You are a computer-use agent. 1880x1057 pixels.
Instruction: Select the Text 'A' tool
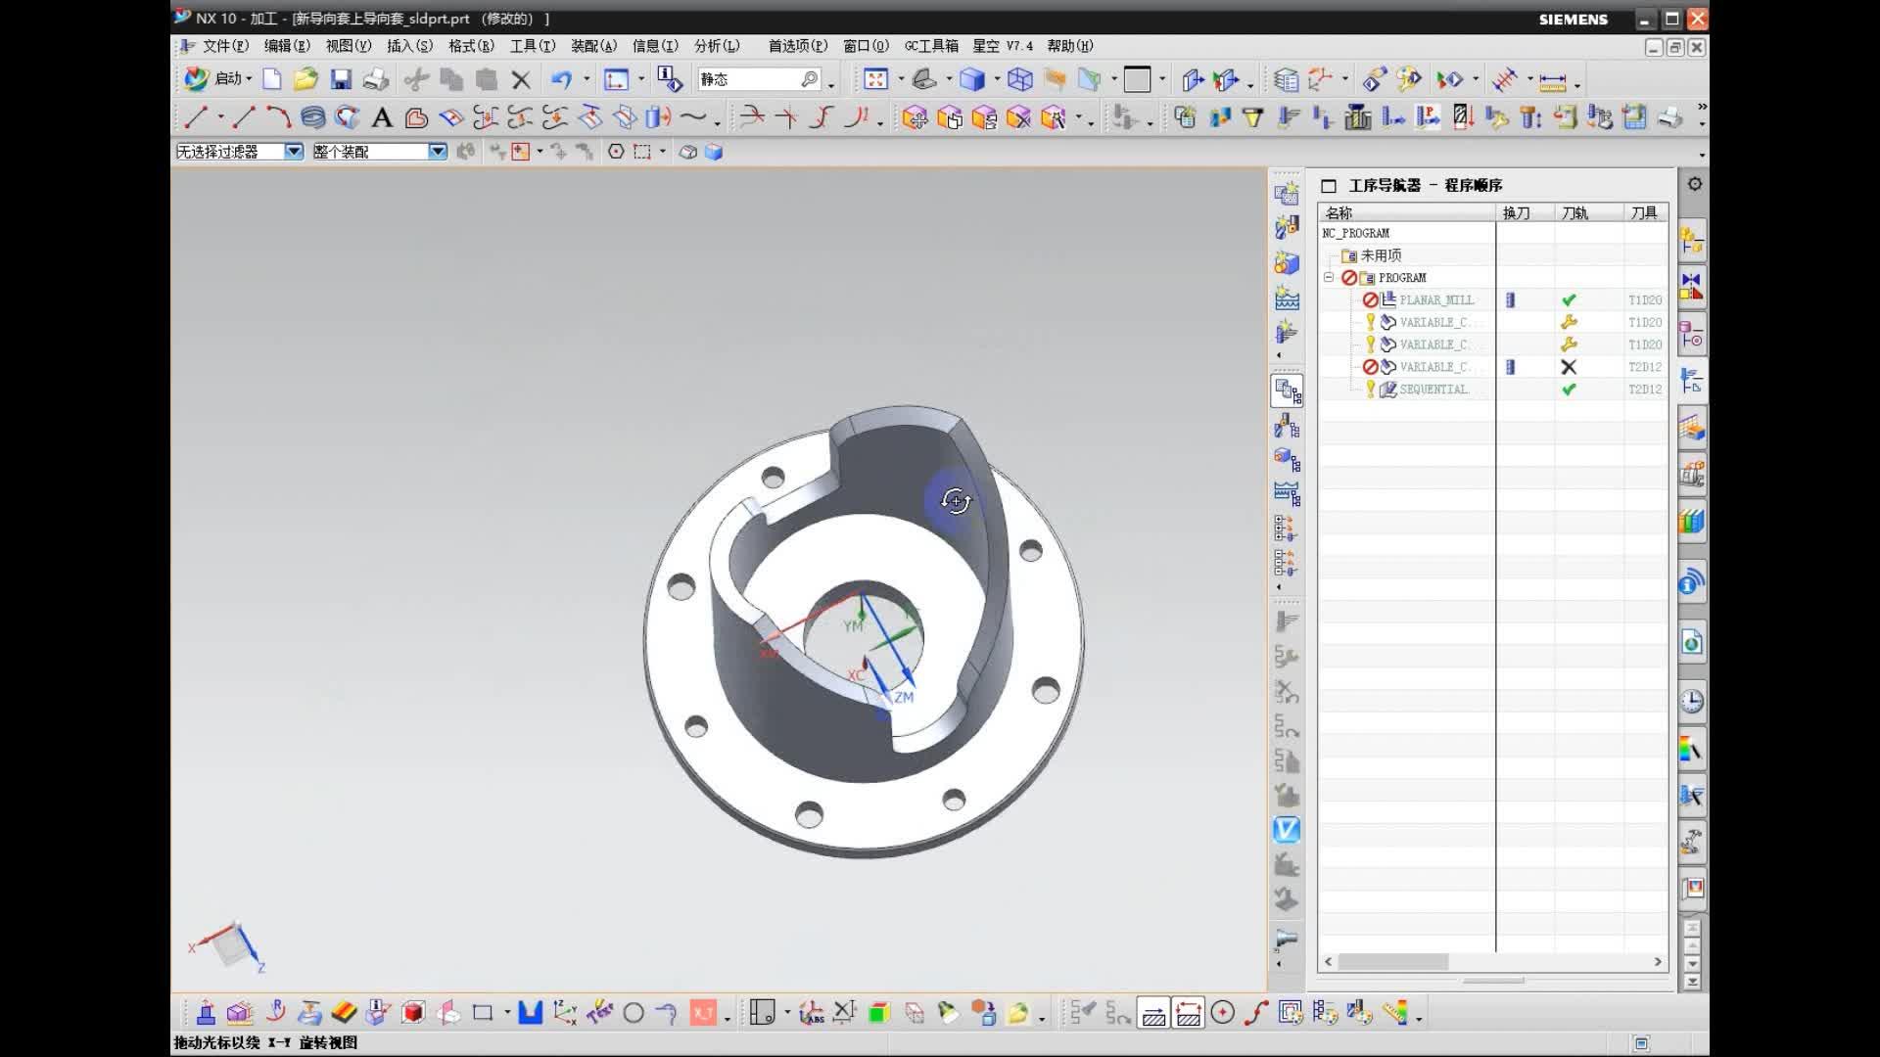click(382, 118)
